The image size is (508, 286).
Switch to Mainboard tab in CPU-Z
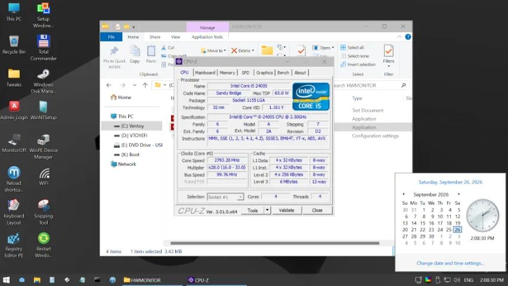(205, 73)
